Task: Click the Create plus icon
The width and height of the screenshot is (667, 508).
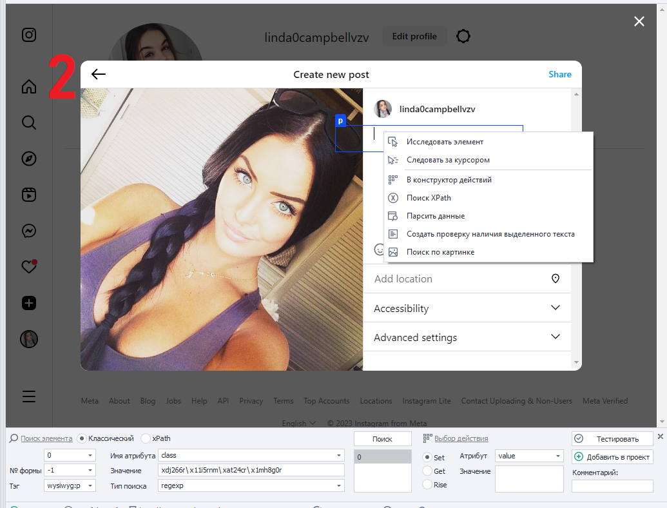Action: [x=29, y=304]
